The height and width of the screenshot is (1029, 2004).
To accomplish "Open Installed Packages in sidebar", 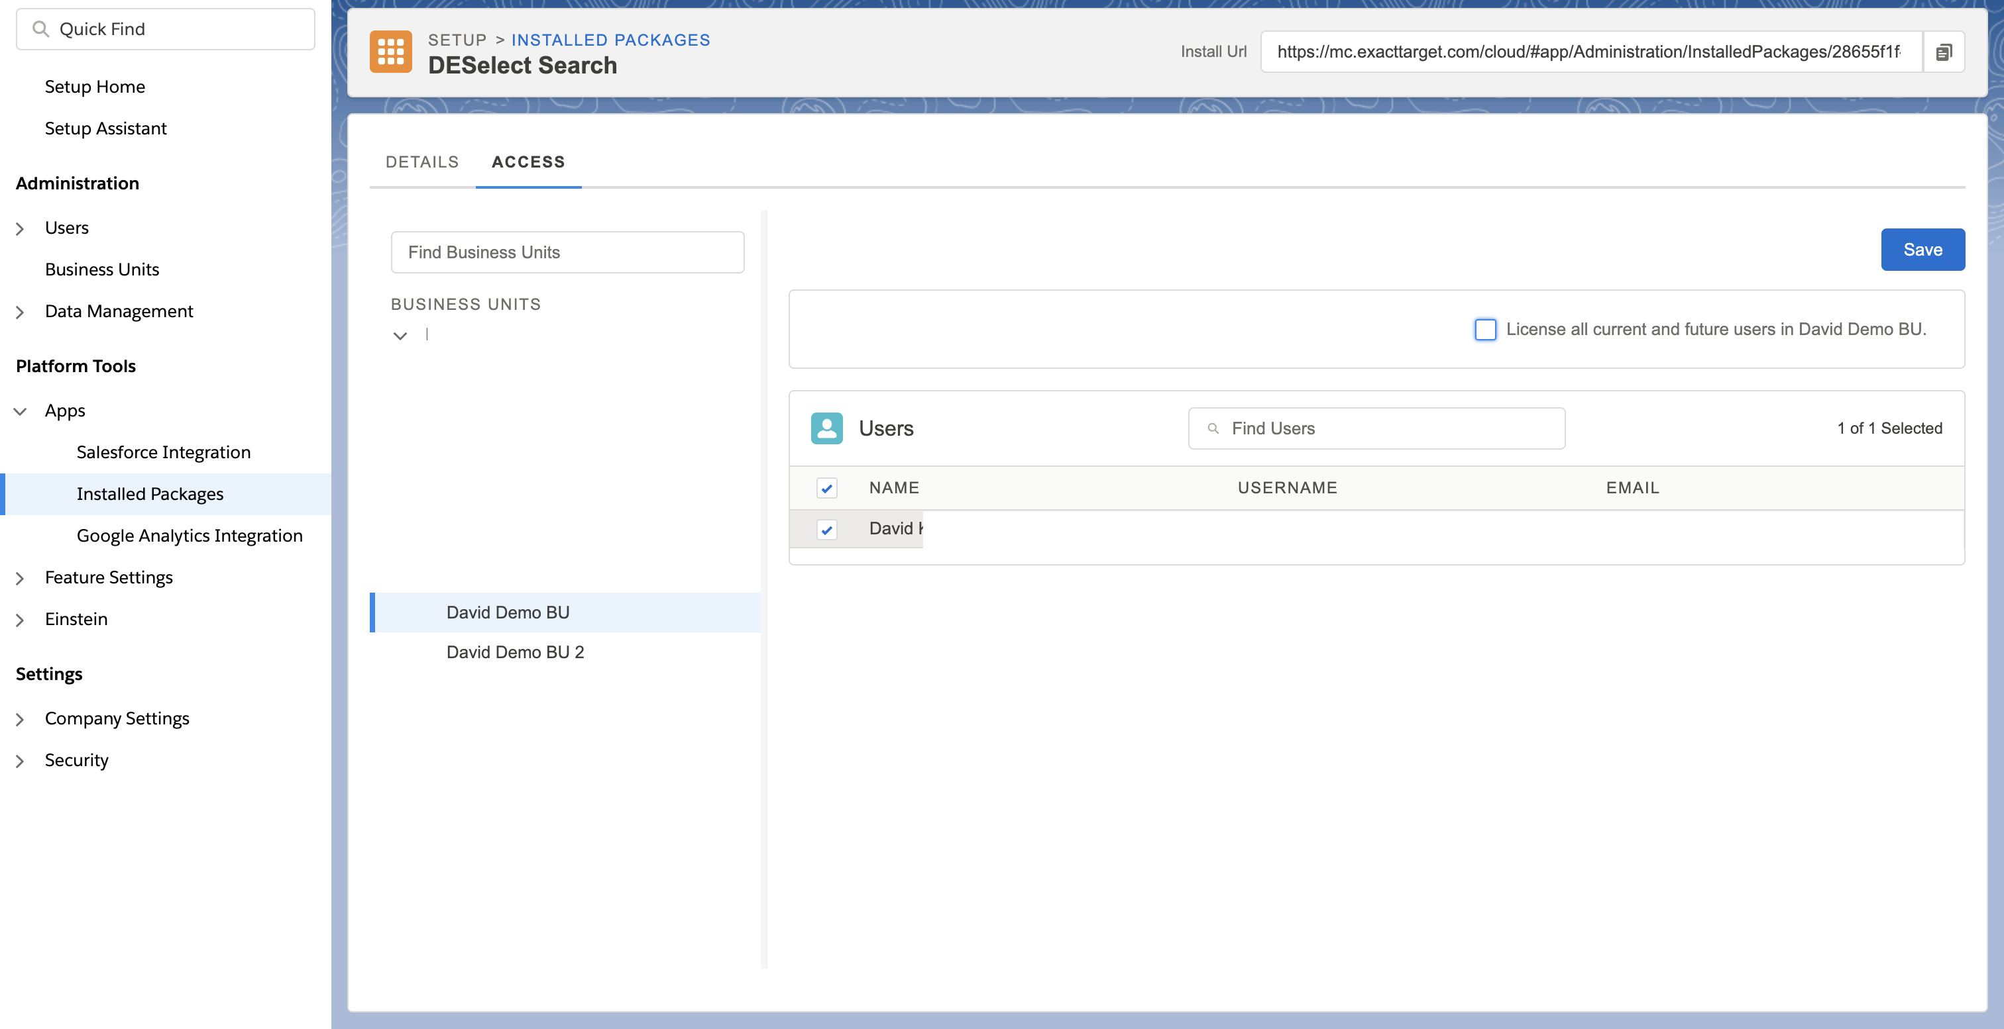I will tap(150, 493).
